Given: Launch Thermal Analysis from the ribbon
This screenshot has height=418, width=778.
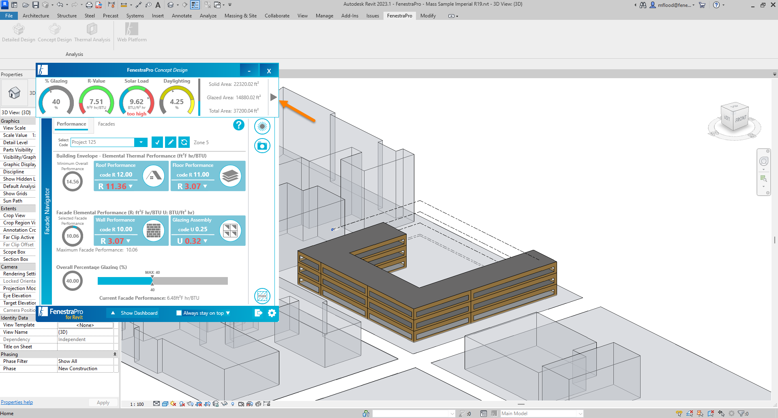Looking at the screenshot, I should (x=92, y=32).
